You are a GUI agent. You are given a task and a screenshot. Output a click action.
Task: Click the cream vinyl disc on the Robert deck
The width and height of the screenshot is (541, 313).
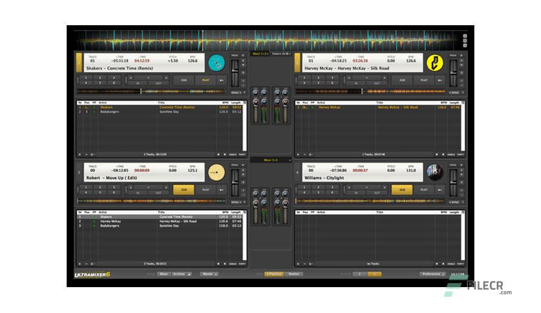[x=216, y=173]
